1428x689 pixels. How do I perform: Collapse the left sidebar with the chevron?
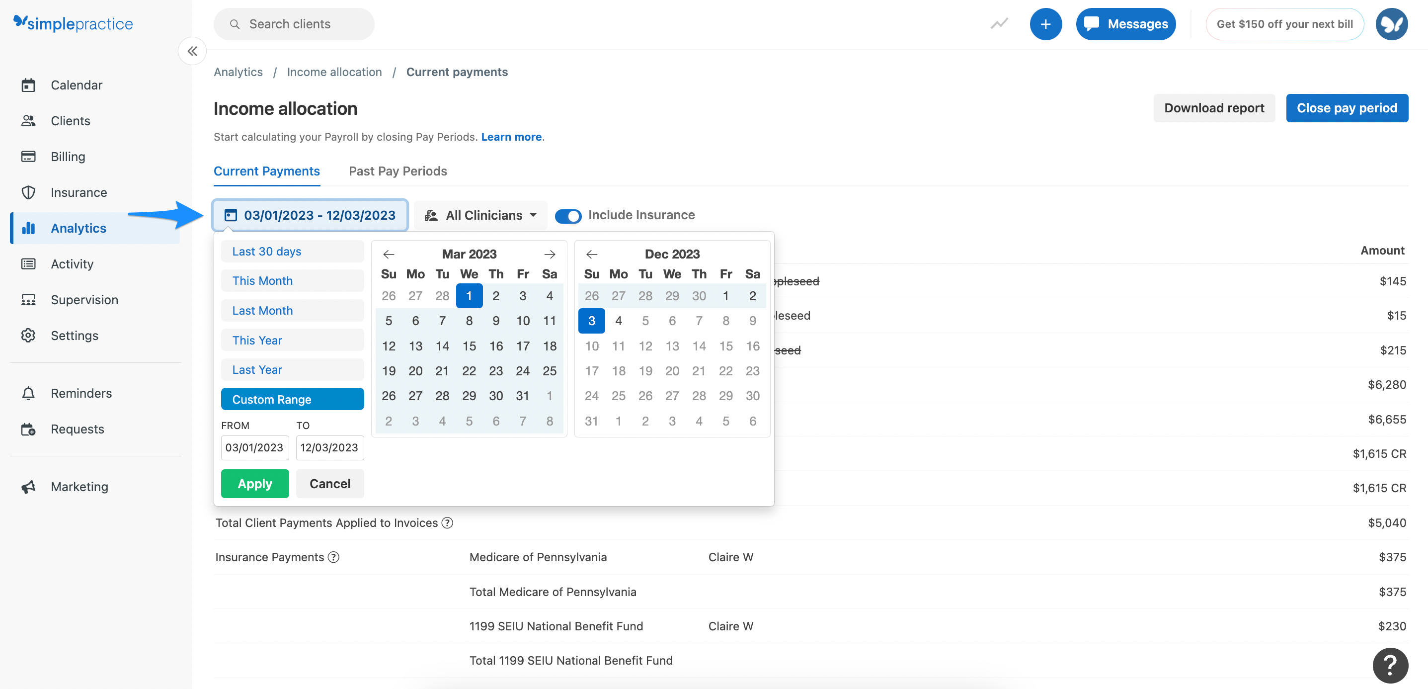(x=192, y=51)
